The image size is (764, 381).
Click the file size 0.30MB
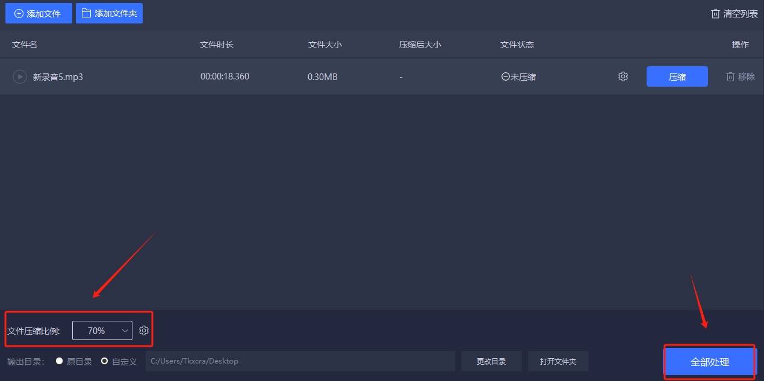[323, 76]
